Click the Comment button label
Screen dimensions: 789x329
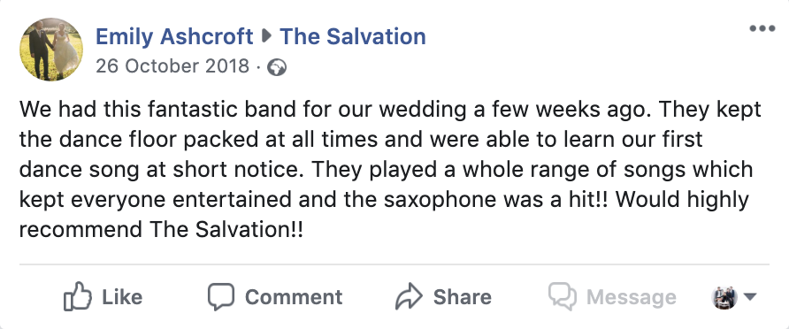[294, 297]
